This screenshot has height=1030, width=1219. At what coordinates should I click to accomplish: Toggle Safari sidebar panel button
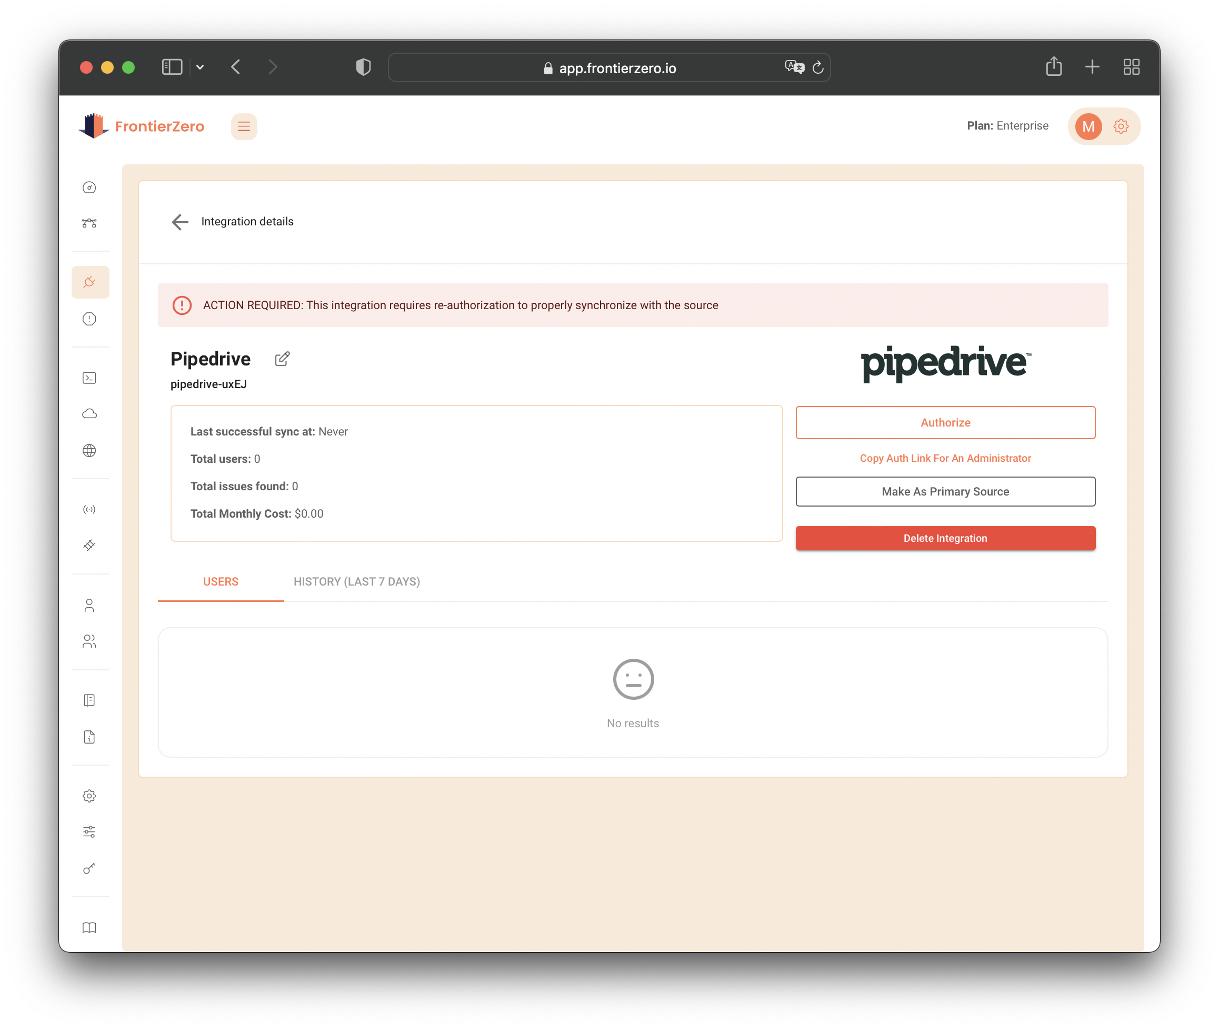point(172,67)
